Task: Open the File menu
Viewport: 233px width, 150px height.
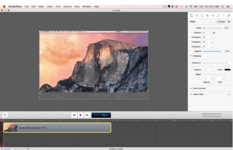Action: coord(26,7)
